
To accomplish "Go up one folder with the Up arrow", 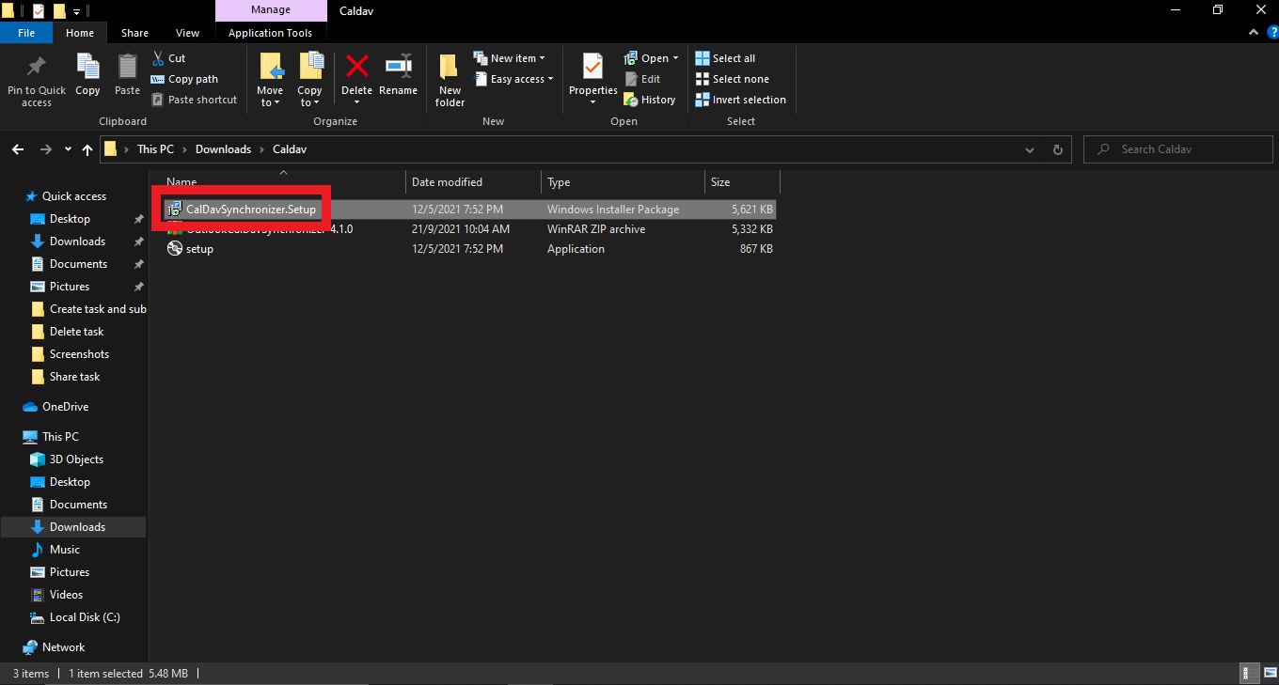I will point(87,149).
